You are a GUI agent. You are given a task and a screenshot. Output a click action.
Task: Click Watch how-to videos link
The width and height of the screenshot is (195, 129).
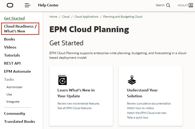point(140,108)
